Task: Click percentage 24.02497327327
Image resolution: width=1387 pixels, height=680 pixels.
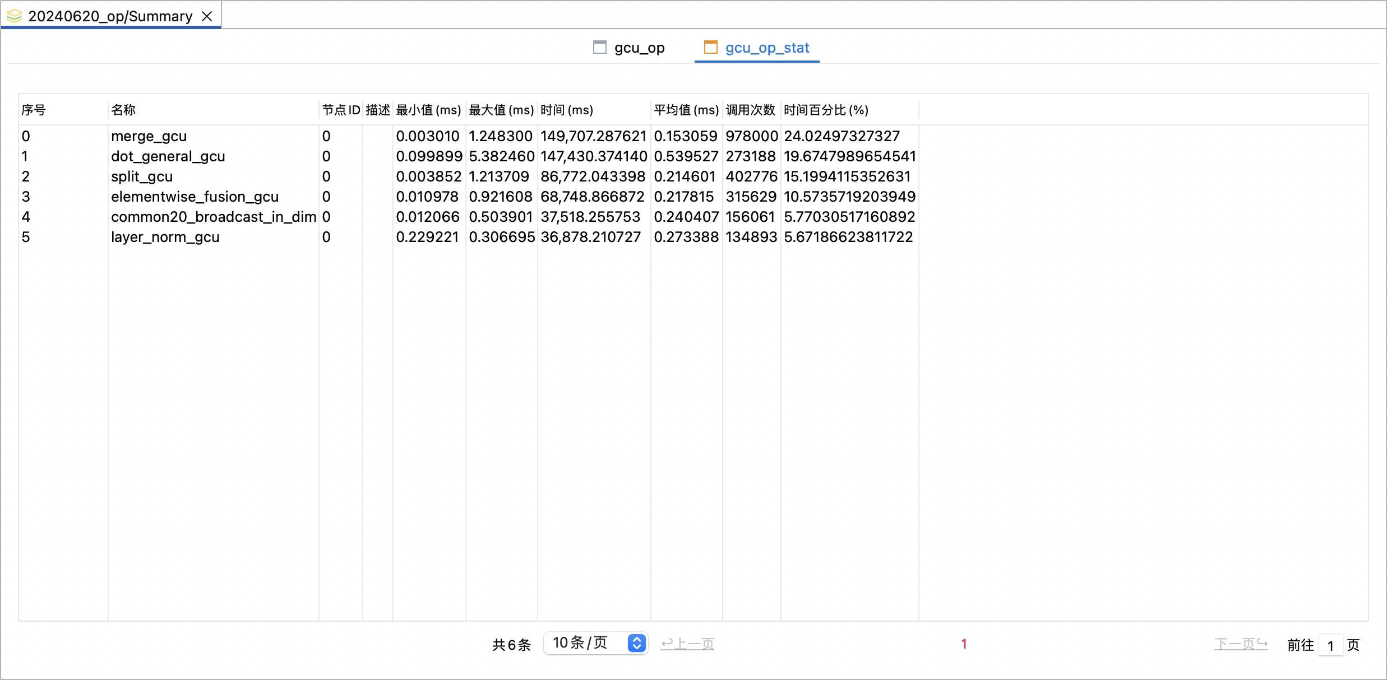Action: tap(842, 136)
